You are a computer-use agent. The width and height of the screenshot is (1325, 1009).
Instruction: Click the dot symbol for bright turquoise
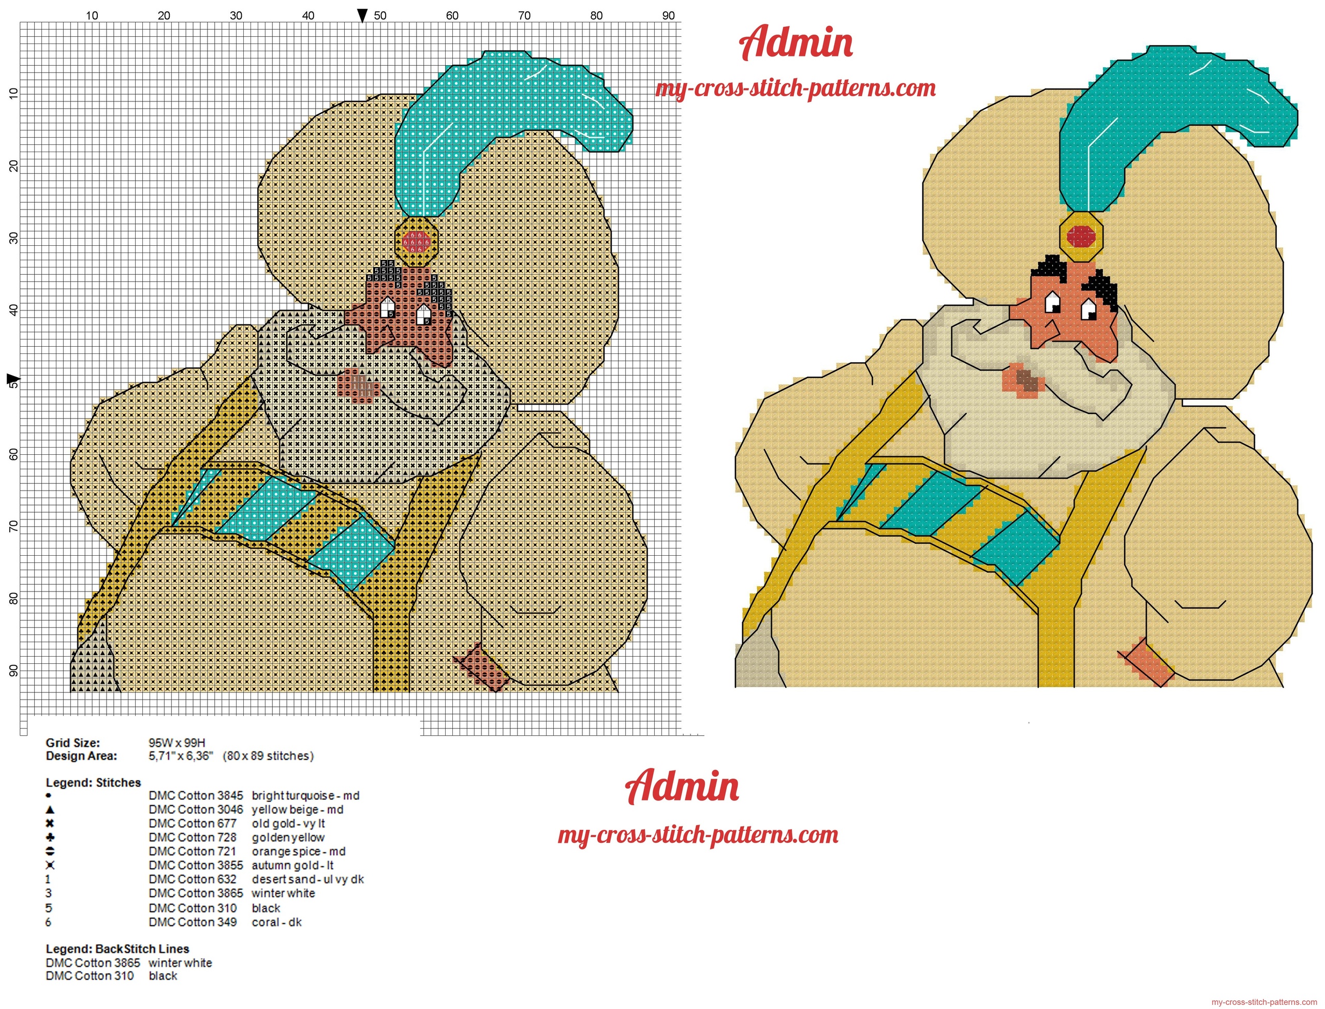point(49,795)
